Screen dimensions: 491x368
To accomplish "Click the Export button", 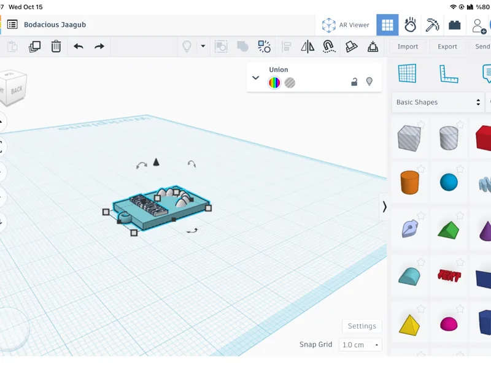I will 447,47.
